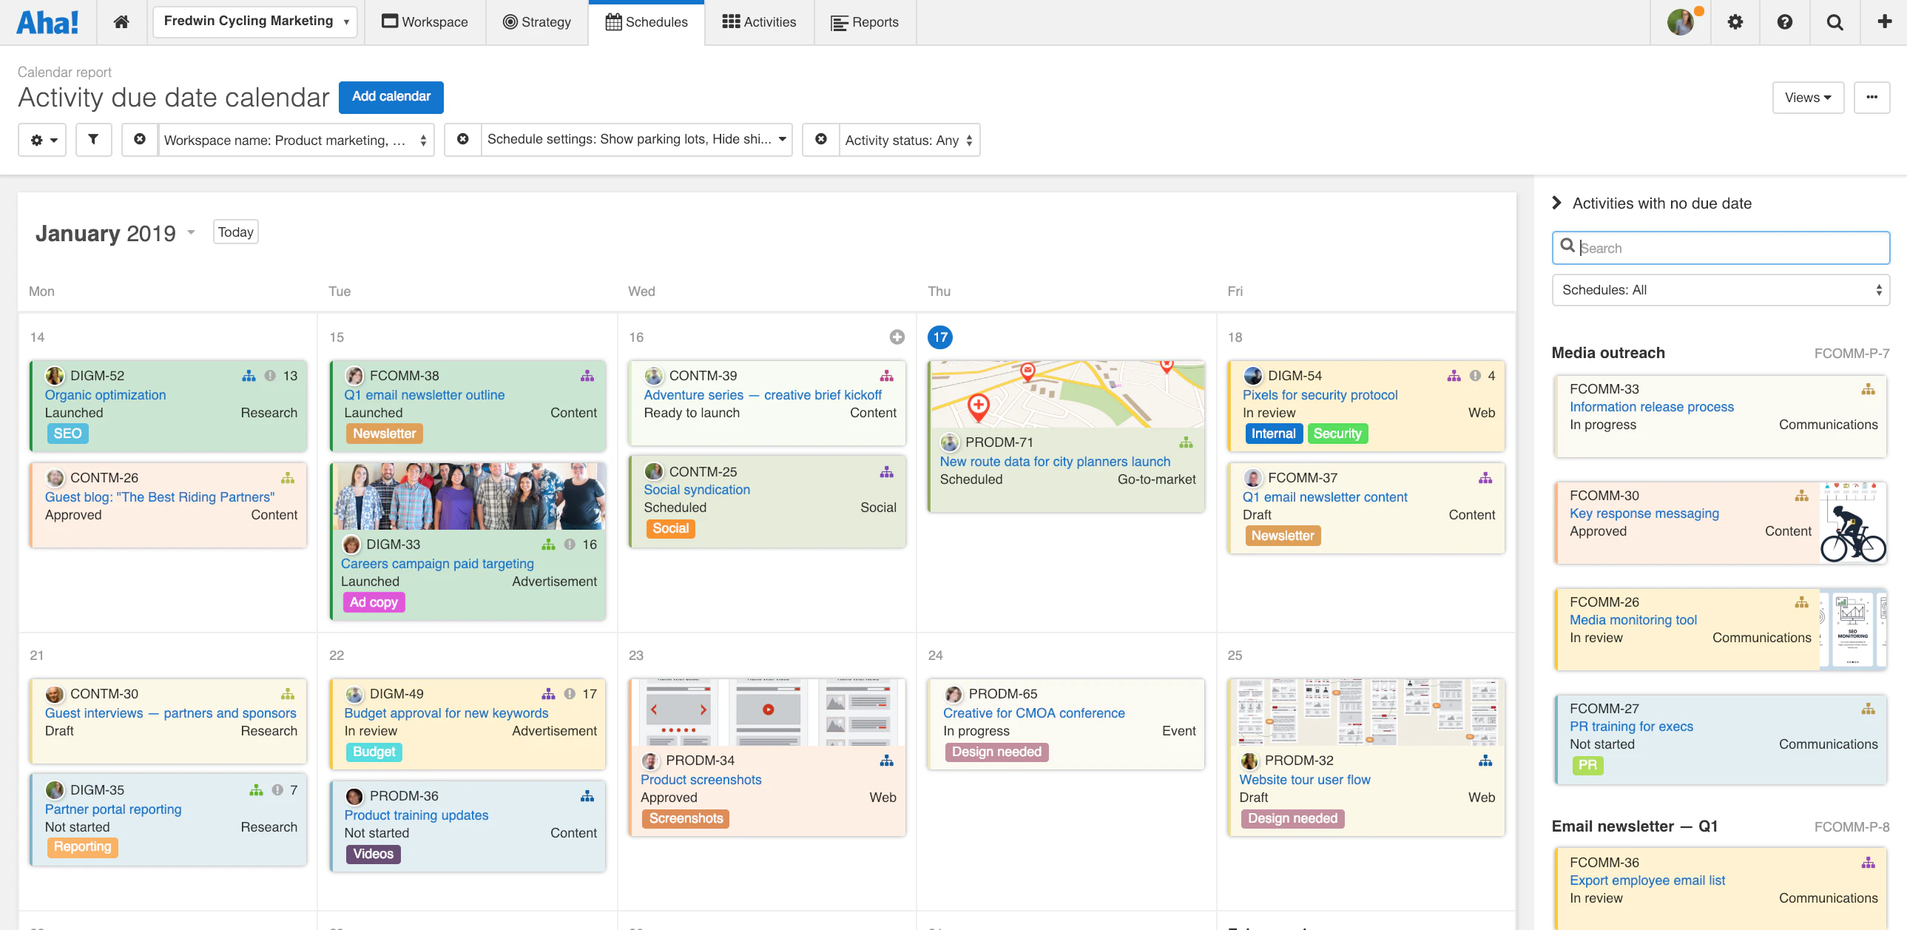Click the filter funnel icon
The height and width of the screenshot is (930, 1907).
click(x=93, y=139)
